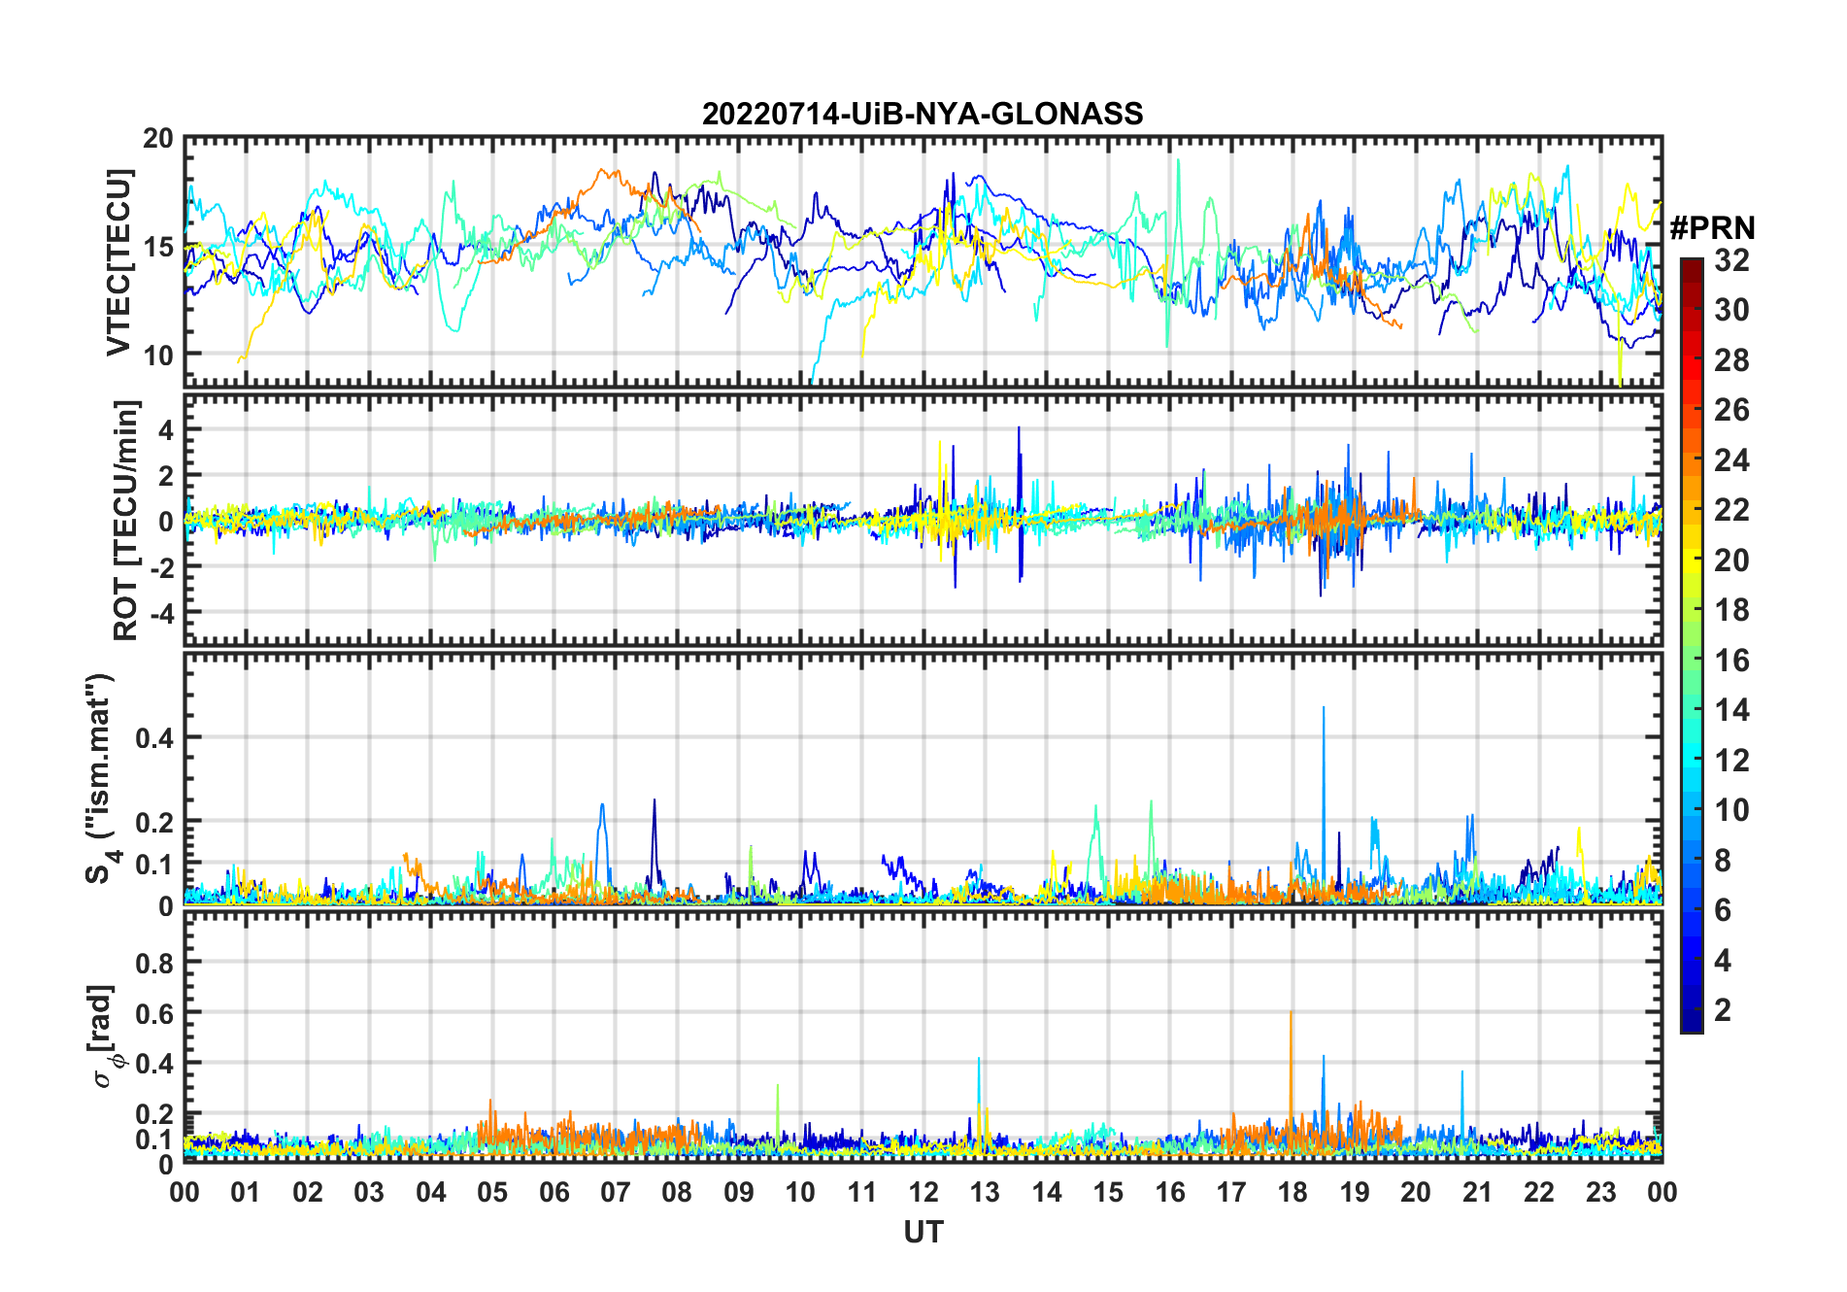This screenshot has height=1292, width=1847.
Task: Click the -4 tick on the ROT axis
Action: tap(163, 613)
